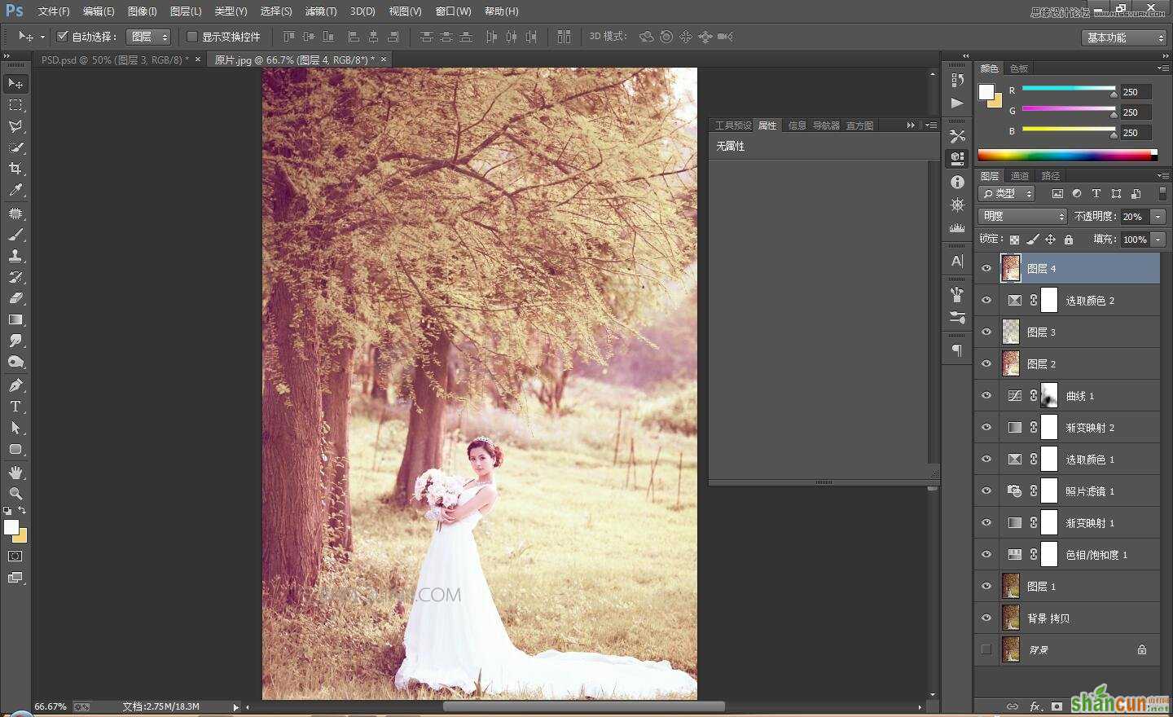The image size is (1173, 717).
Task: Click the R channel slider
Action: (1068, 89)
